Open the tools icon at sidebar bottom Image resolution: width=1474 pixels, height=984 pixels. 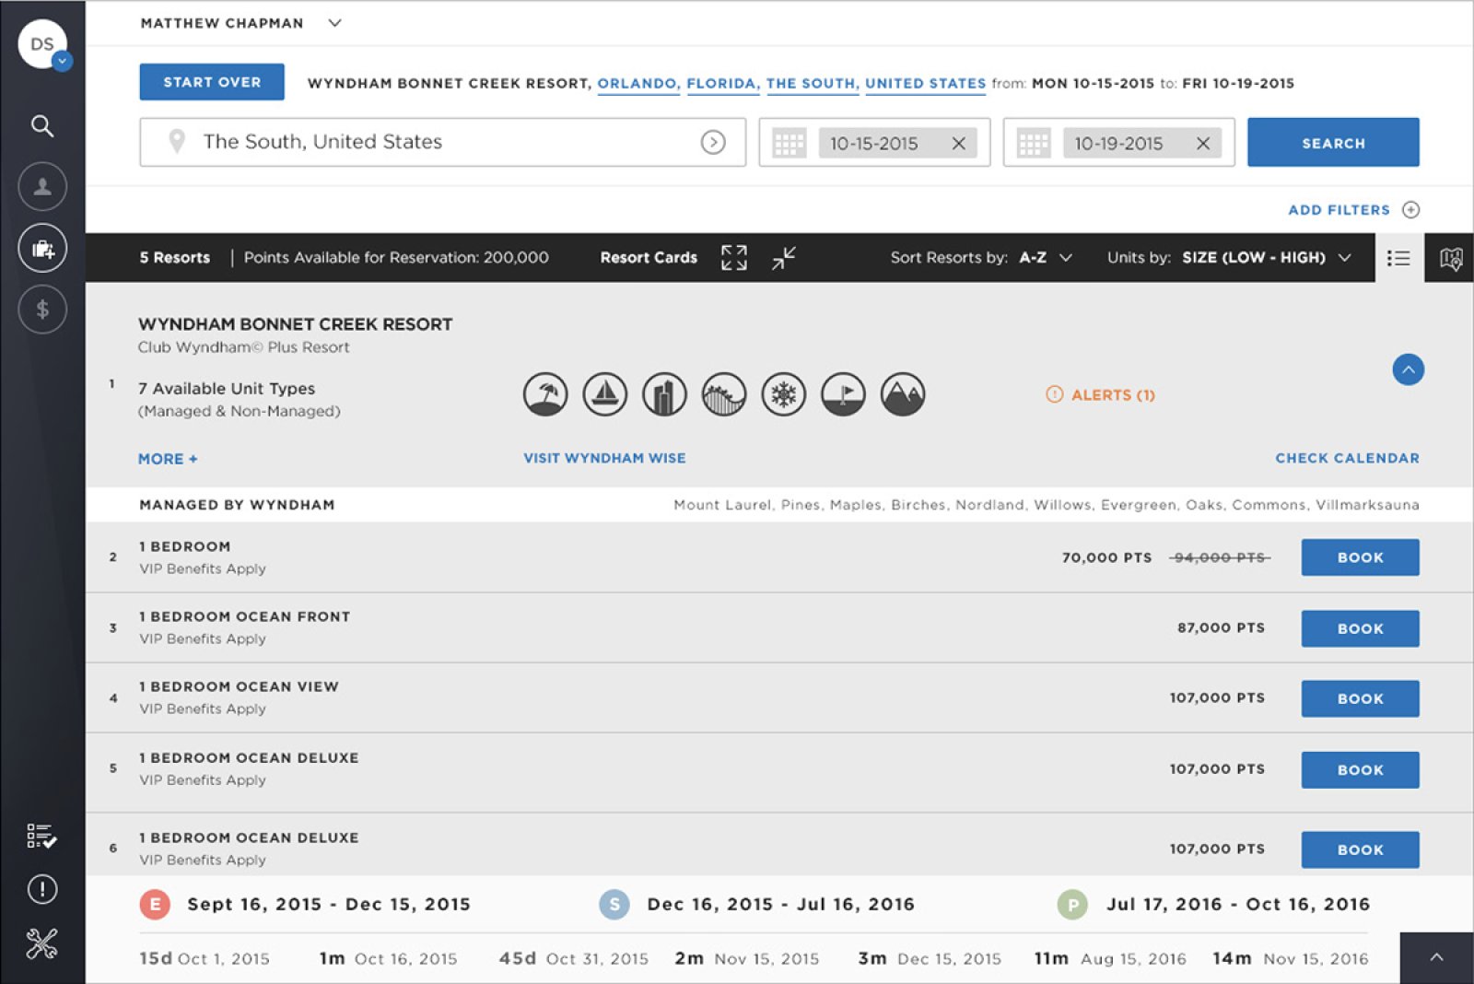click(41, 942)
